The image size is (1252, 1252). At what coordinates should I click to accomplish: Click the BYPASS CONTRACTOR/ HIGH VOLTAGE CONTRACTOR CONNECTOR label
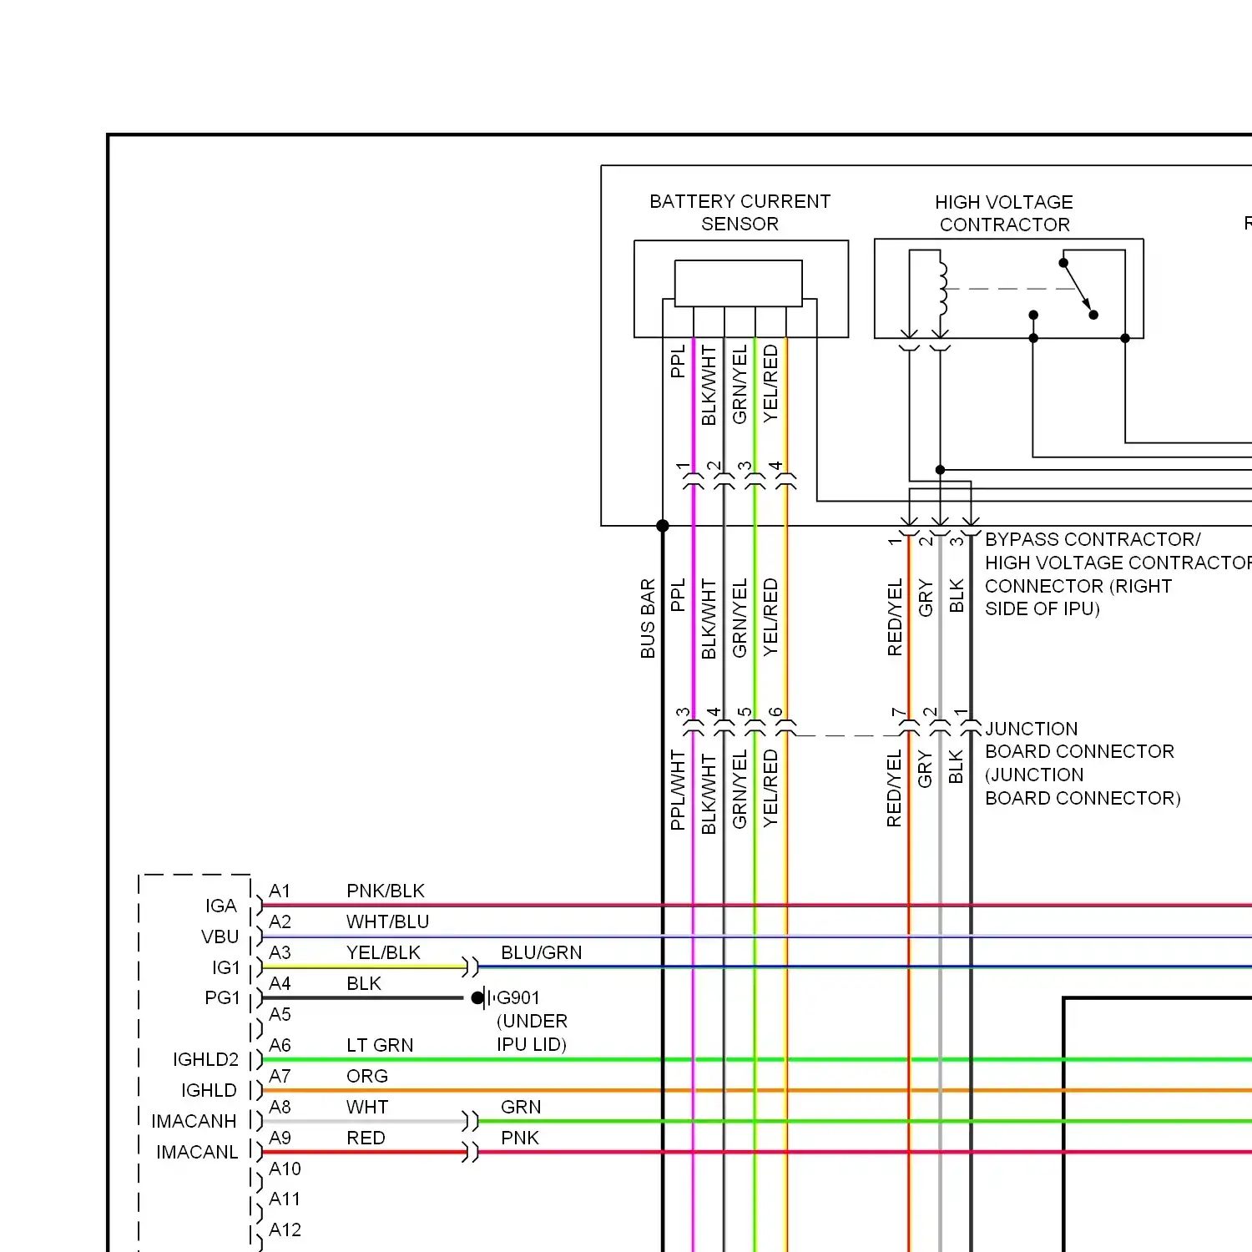[1118, 574]
